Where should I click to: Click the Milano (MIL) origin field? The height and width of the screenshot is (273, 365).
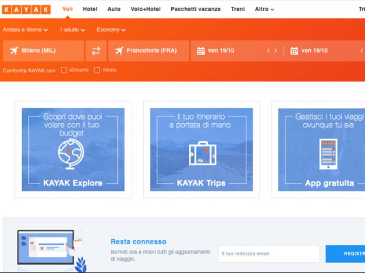[x=44, y=51]
